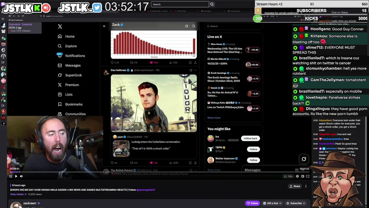Open Notifications in the X sidebar

coord(71,56)
